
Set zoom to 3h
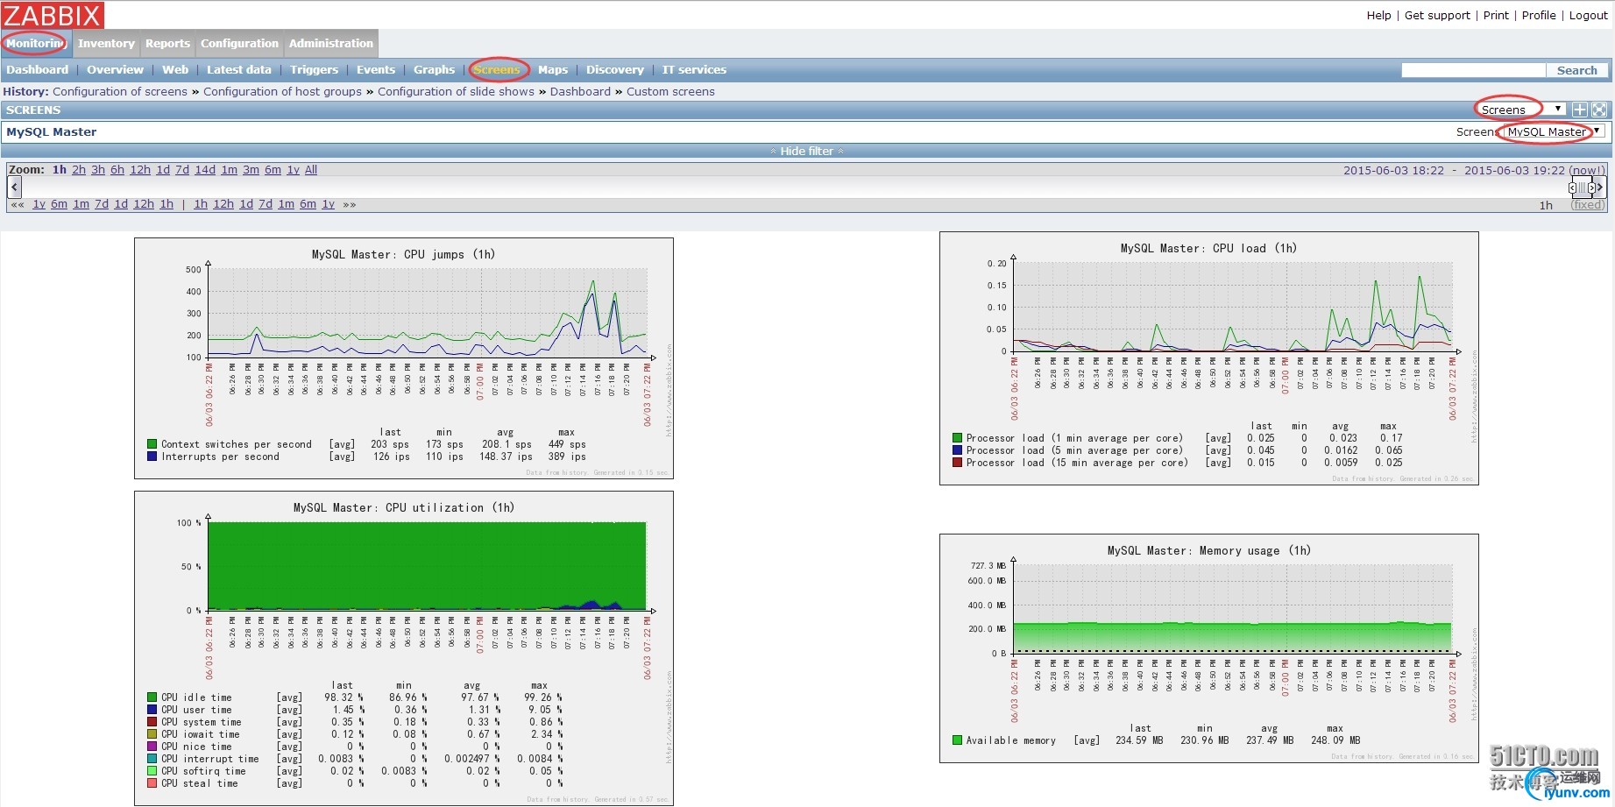[x=98, y=170]
